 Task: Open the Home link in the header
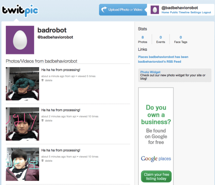(x=165, y=12)
